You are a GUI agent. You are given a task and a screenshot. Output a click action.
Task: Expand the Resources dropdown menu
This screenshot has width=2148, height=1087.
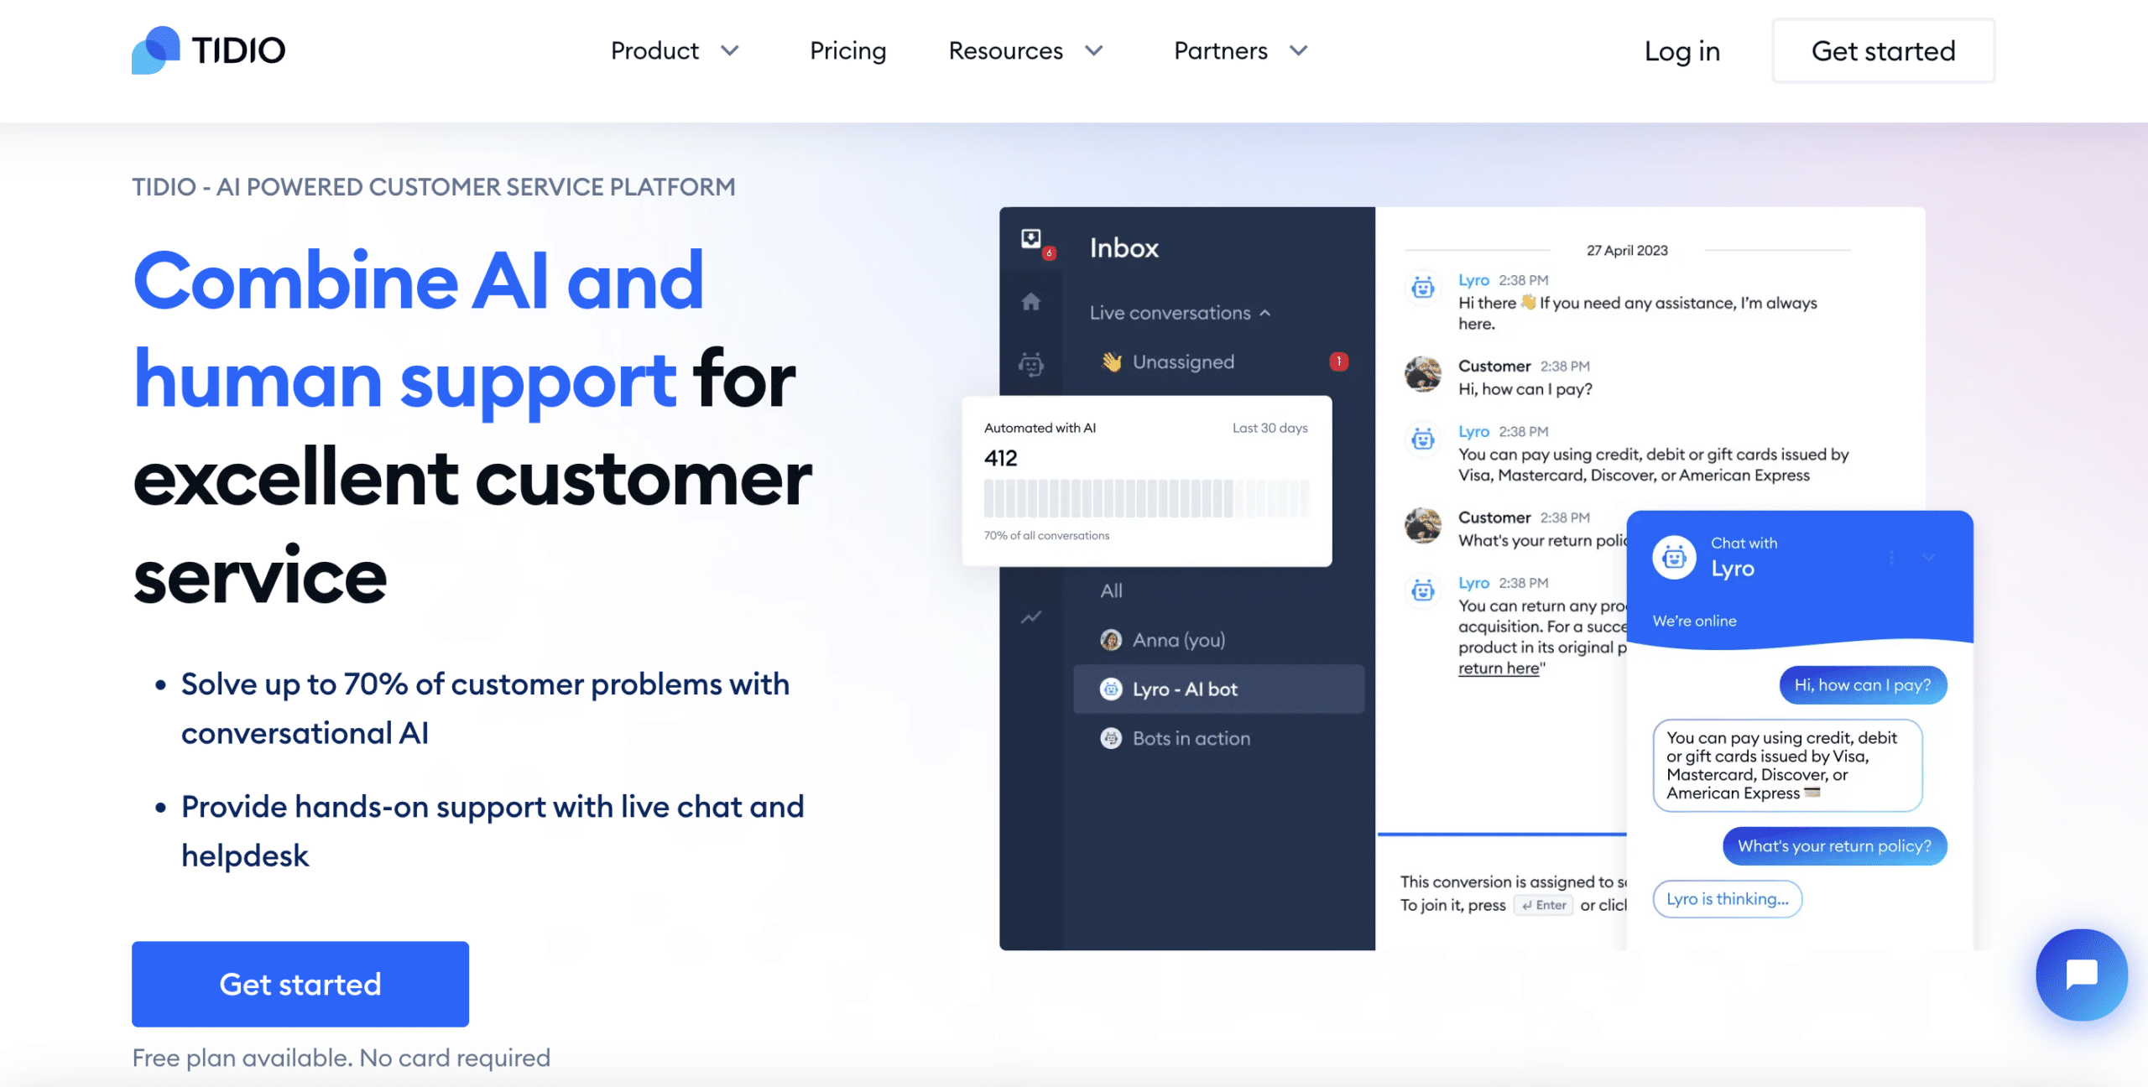pos(1028,49)
